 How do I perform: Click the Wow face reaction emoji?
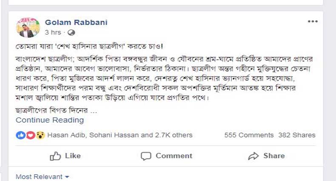click(x=40, y=135)
